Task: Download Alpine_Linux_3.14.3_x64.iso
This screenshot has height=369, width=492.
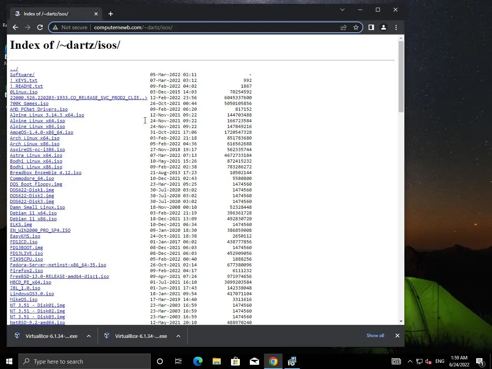Action: pyautogui.click(x=47, y=115)
